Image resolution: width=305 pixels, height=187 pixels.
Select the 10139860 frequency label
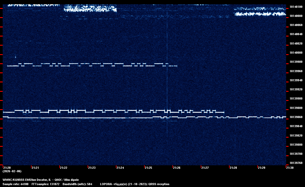[296, 117]
